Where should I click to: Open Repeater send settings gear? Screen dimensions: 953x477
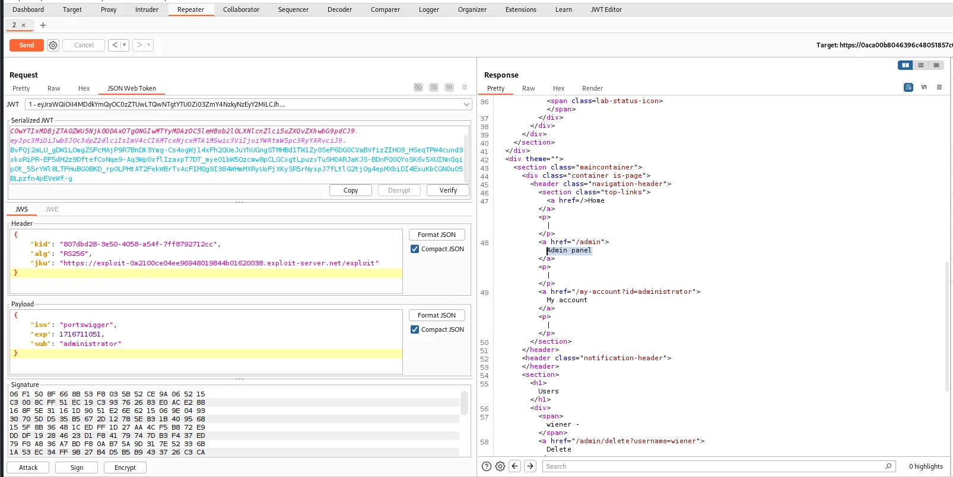pyautogui.click(x=53, y=45)
